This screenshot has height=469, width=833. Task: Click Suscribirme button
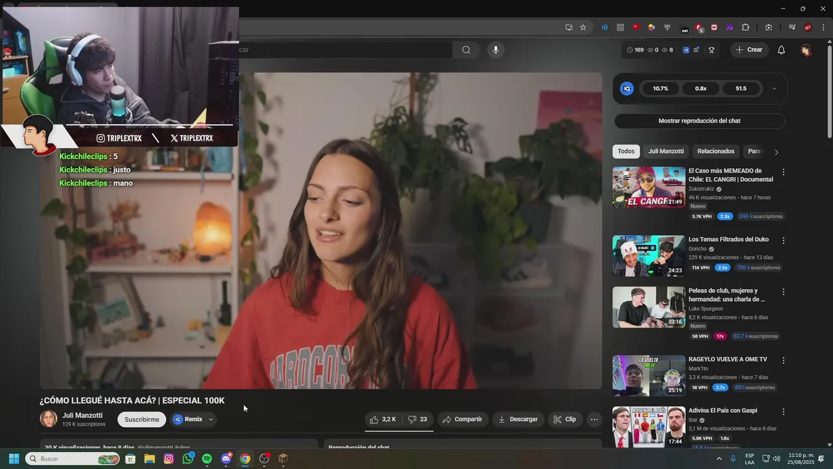click(x=142, y=419)
